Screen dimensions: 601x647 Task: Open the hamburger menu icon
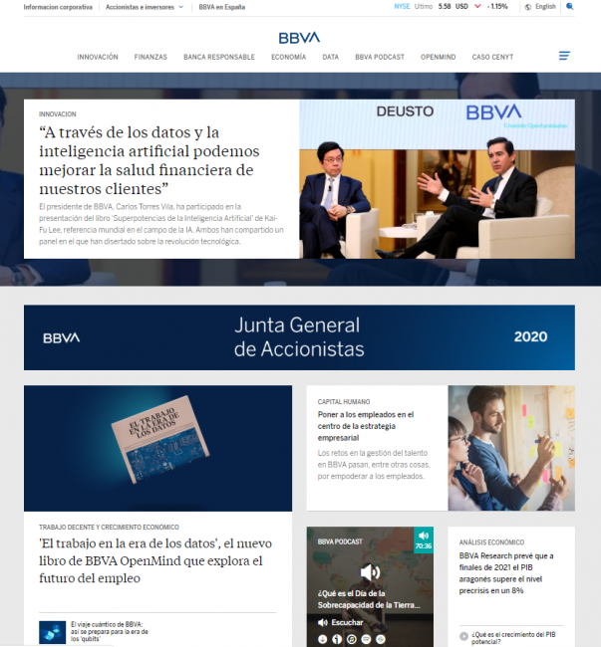click(564, 56)
